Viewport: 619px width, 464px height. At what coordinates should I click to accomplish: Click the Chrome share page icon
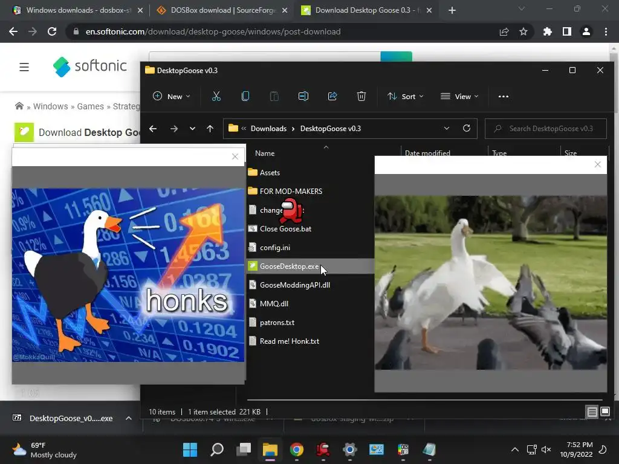tap(504, 31)
